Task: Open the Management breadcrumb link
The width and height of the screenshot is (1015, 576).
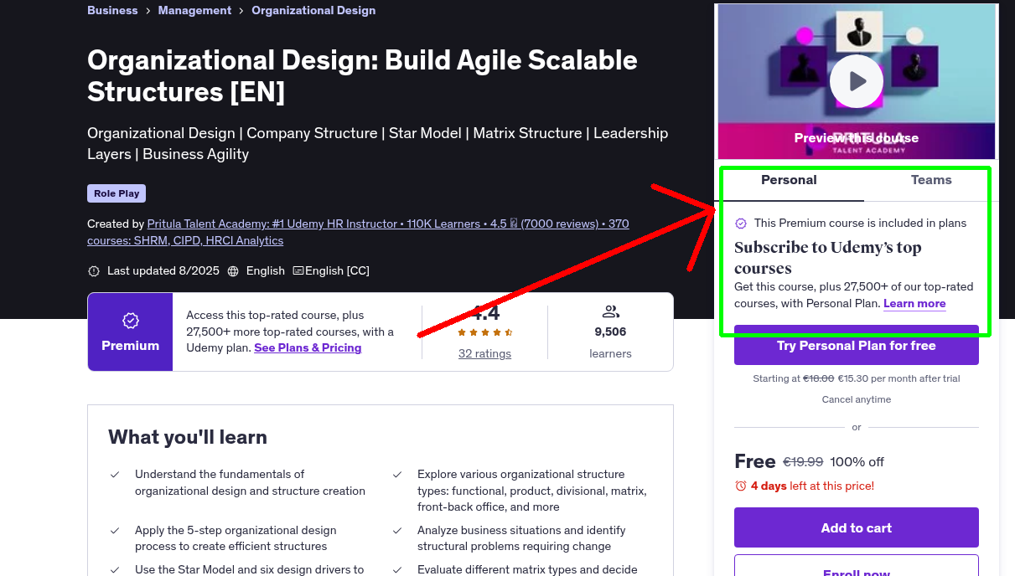Action: coord(194,10)
